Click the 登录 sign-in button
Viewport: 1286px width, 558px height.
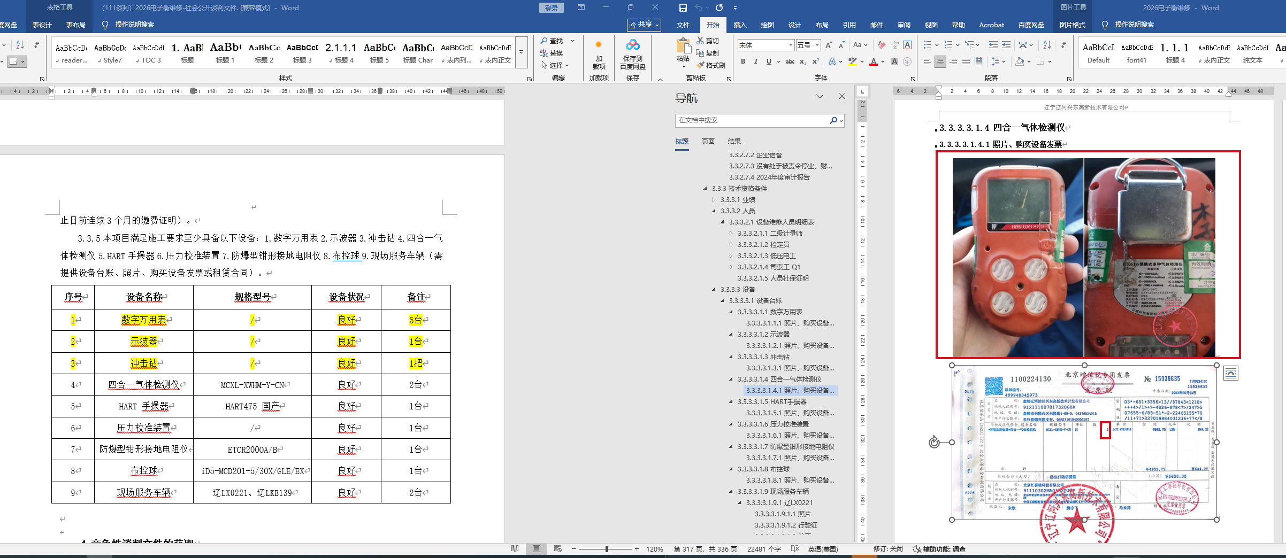(551, 8)
